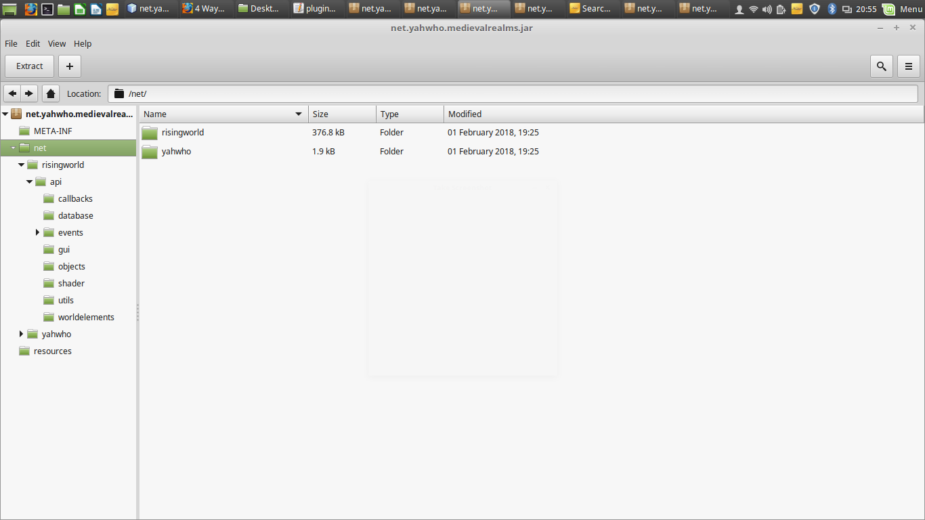The width and height of the screenshot is (925, 520).
Task: Open the Terminal launcher in the panel
Action: coord(47,9)
